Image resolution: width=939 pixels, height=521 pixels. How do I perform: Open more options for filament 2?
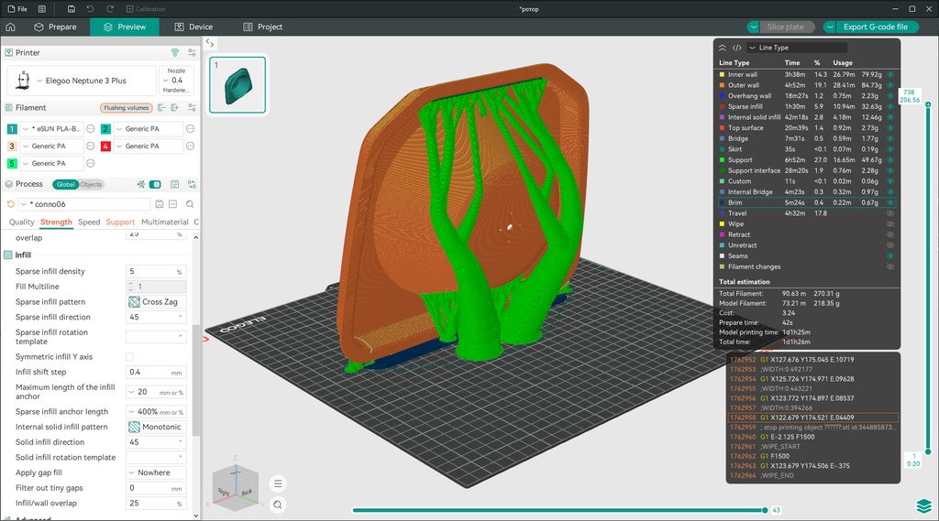190,128
